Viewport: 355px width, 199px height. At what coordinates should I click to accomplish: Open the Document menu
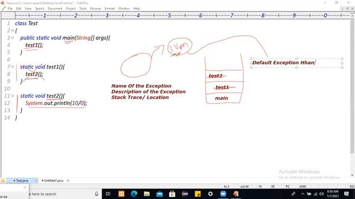[55, 9]
